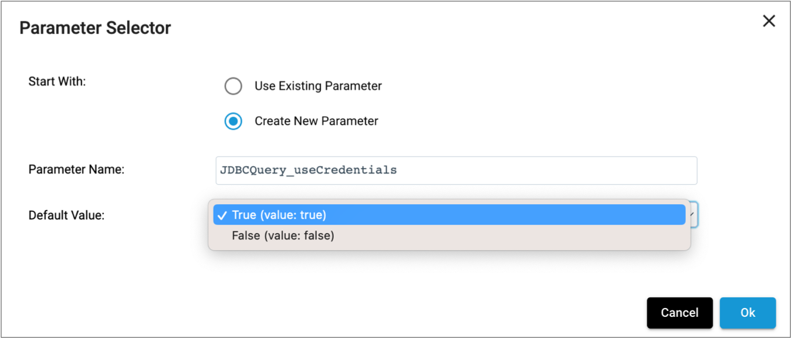
Task: Click the checkmark next to True
Action: click(221, 215)
